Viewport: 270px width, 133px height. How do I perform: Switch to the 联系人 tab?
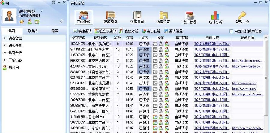(x=33, y=31)
